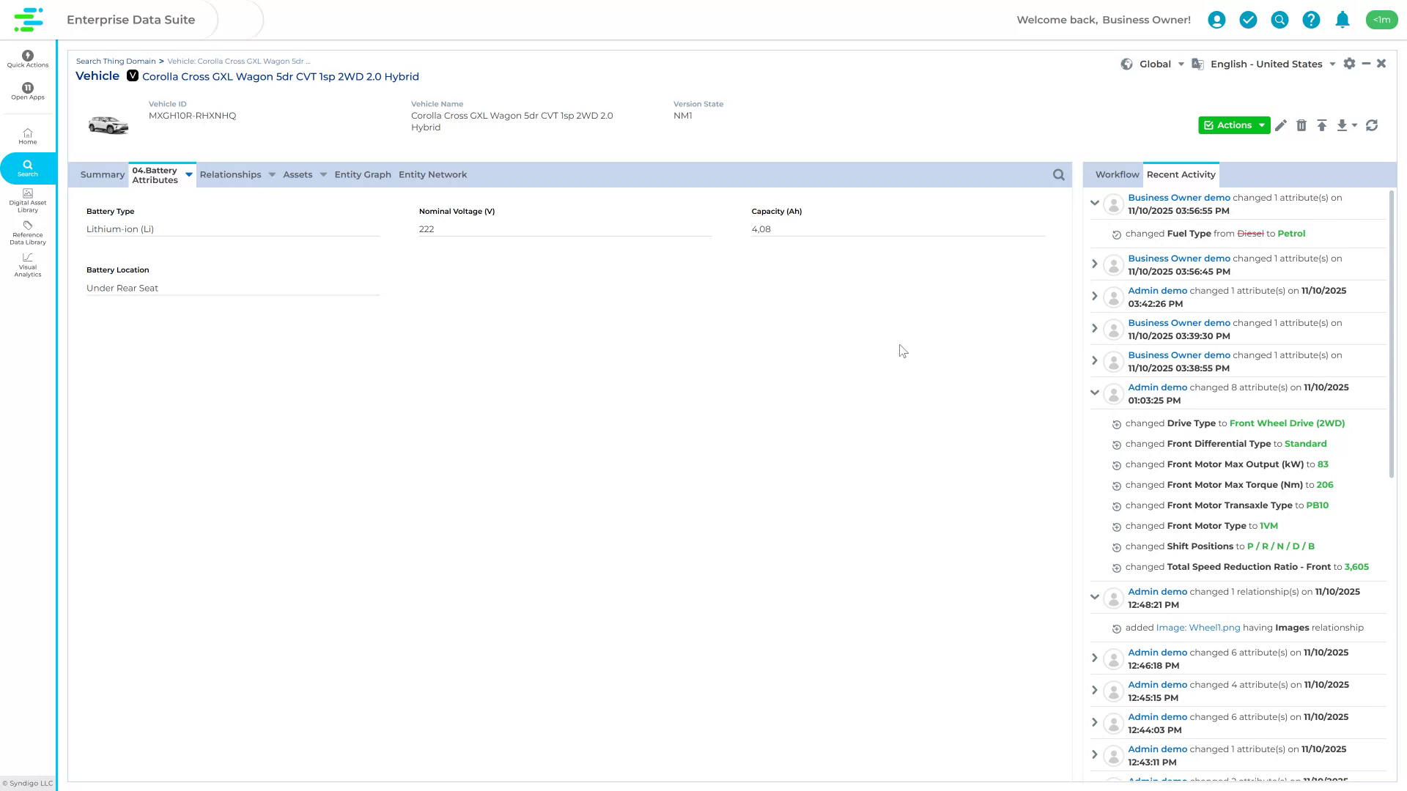Delete the vehicle using the trash icon
The height and width of the screenshot is (791, 1407).
1301,125
